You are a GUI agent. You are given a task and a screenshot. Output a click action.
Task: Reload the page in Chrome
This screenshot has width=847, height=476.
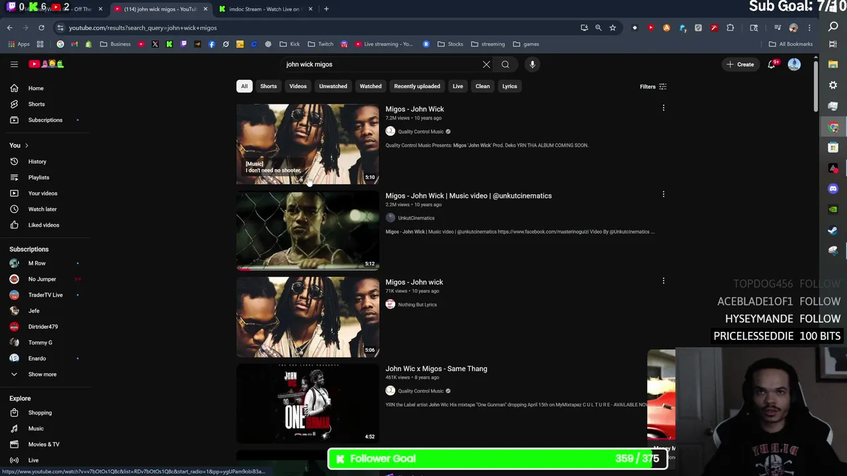coord(41,28)
